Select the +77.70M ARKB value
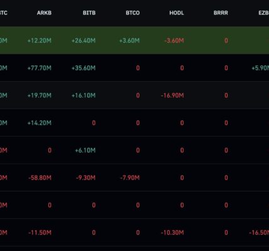The width and height of the screenshot is (269, 251). 40,68
